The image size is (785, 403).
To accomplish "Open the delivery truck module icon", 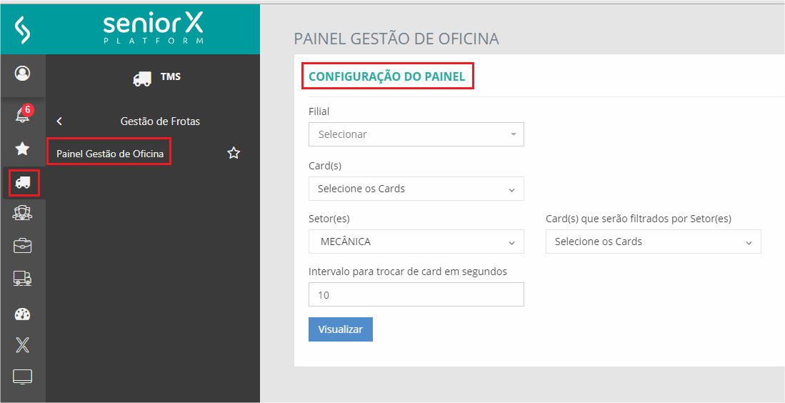I will (x=23, y=279).
